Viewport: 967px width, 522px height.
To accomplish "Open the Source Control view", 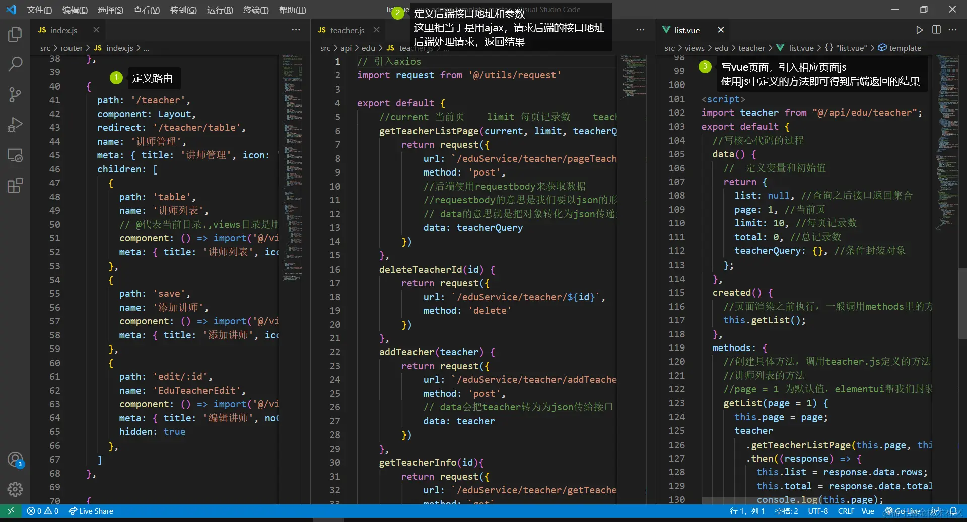I will 15,95.
